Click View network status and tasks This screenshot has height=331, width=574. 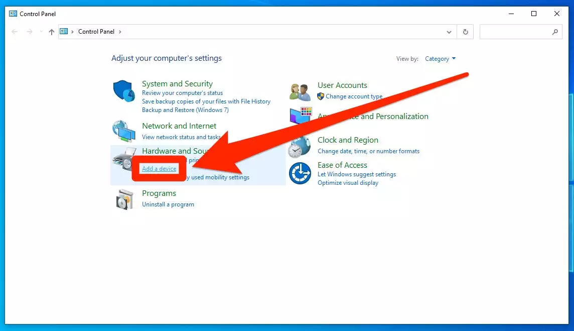[x=181, y=137]
